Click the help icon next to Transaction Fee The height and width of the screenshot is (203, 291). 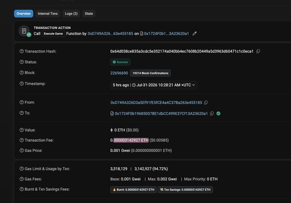pos(21,140)
